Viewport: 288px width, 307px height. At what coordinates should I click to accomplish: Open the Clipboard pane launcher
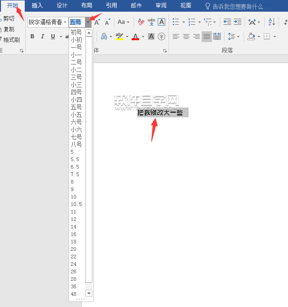(21, 51)
